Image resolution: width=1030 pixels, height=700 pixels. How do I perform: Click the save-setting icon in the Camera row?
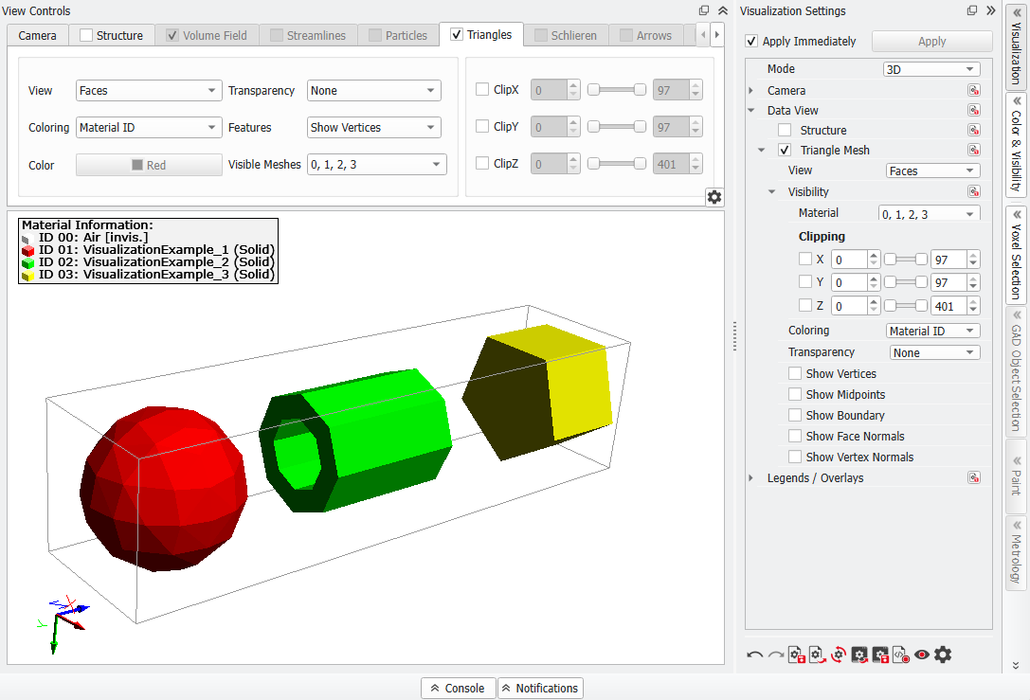pos(974,91)
